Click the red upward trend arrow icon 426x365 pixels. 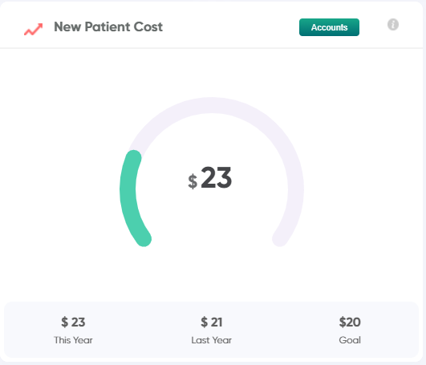tap(34, 29)
